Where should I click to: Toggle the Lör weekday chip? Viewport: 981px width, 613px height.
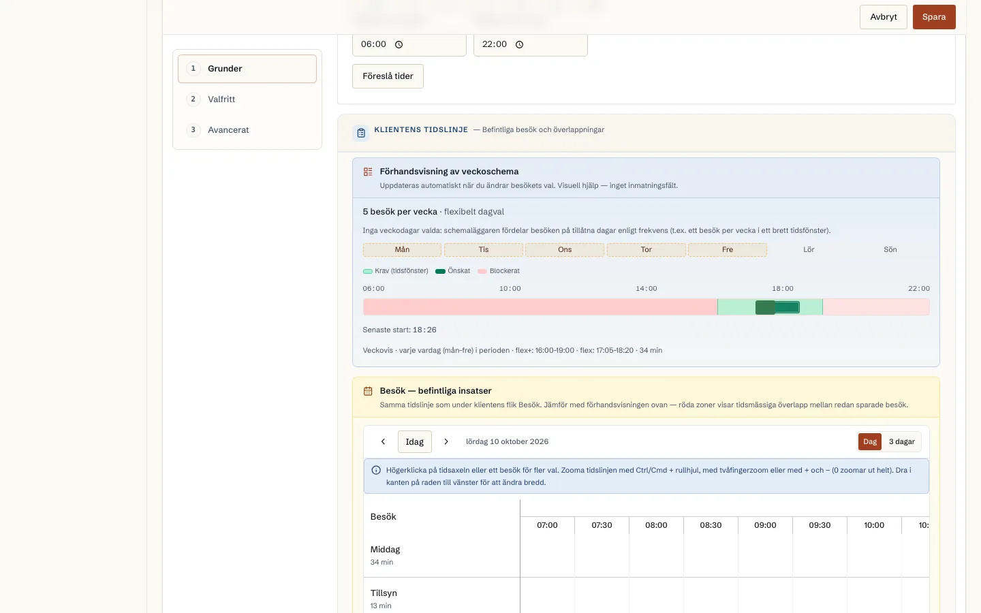809,250
